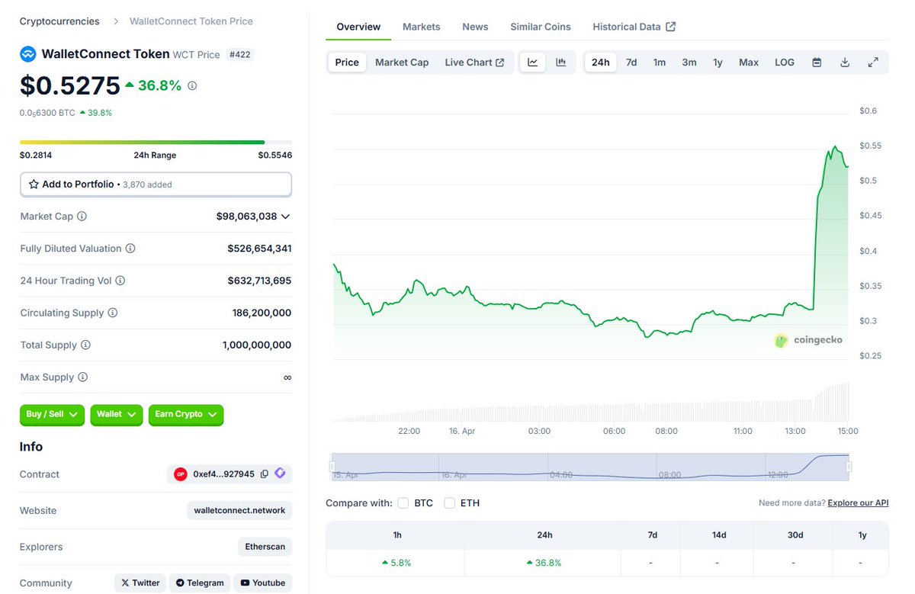
Task: Click the WalletConnect Token logo icon
Action: tap(28, 54)
